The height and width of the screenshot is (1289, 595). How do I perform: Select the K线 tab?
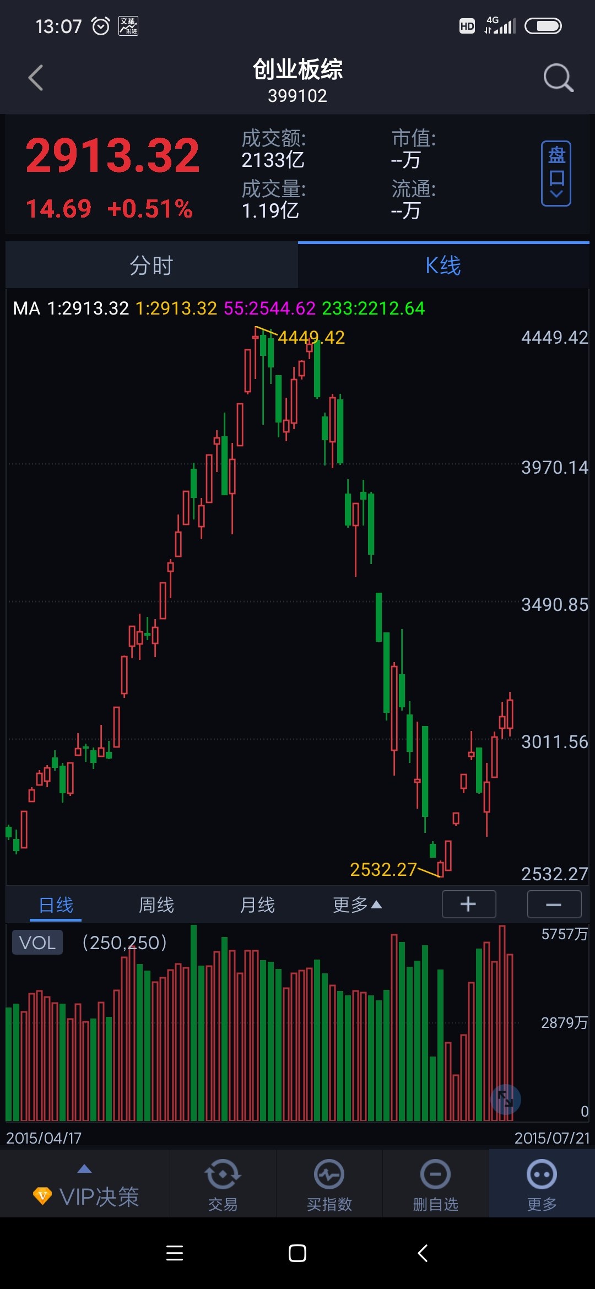click(443, 266)
